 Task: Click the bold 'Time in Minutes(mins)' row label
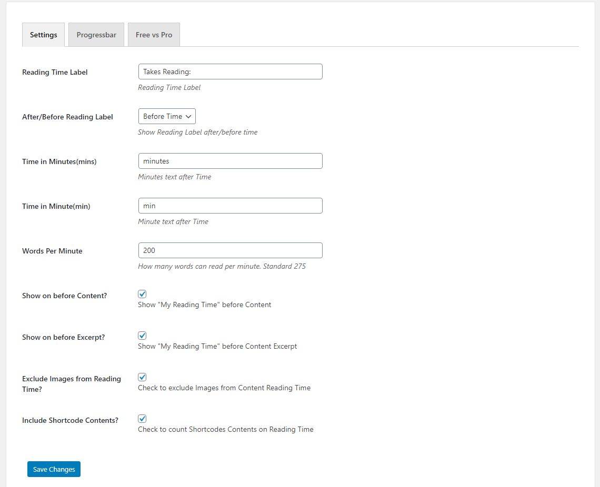click(59, 161)
